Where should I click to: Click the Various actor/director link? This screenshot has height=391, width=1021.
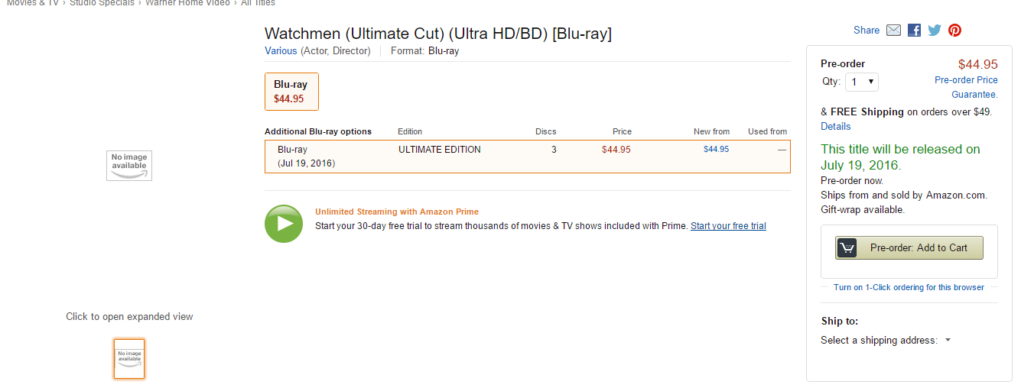[x=281, y=51]
